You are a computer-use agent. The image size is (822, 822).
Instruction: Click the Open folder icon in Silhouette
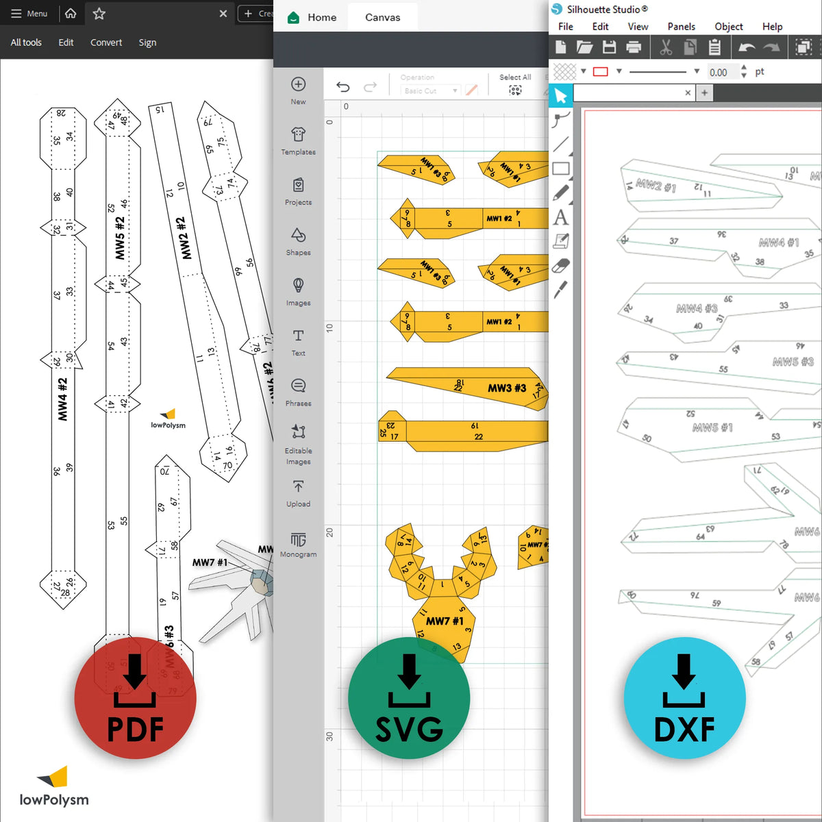coord(584,47)
